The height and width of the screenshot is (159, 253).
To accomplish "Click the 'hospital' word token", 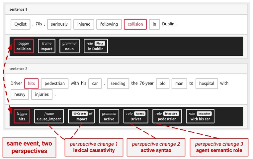I will [207, 83].
